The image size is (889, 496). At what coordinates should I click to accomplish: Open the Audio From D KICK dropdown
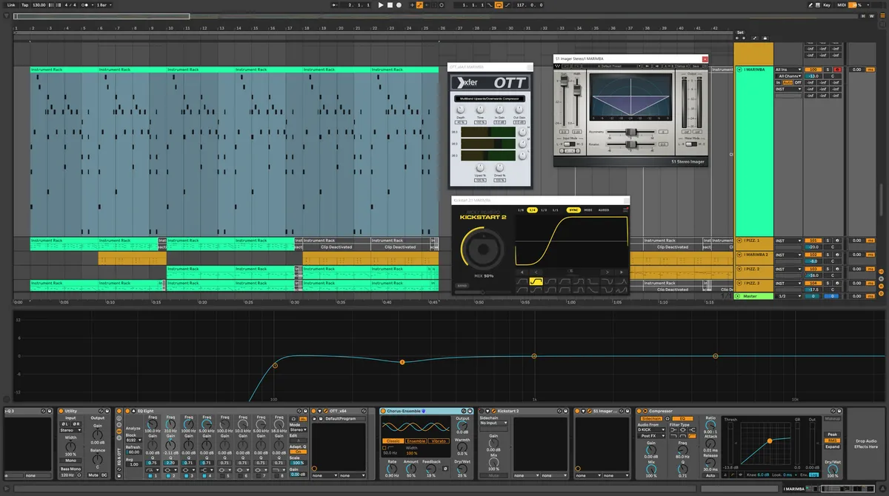pos(650,430)
